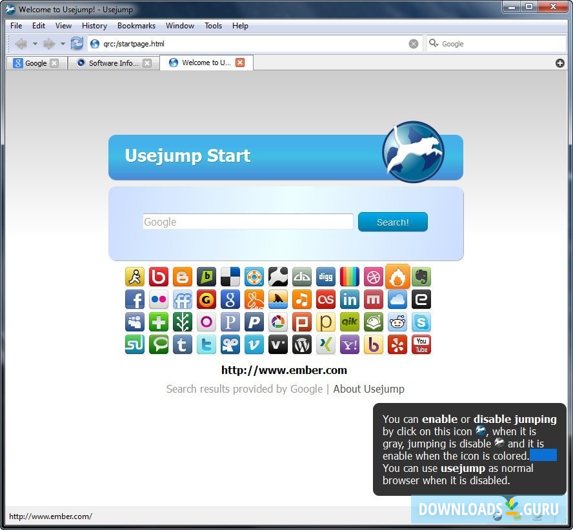Open the Picasa pinwheel icon
The width and height of the screenshot is (573, 530).
coord(278,322)
